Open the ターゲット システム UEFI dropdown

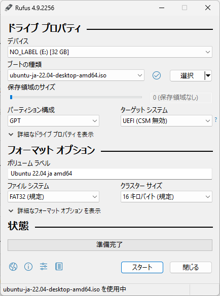click(166, 121)
